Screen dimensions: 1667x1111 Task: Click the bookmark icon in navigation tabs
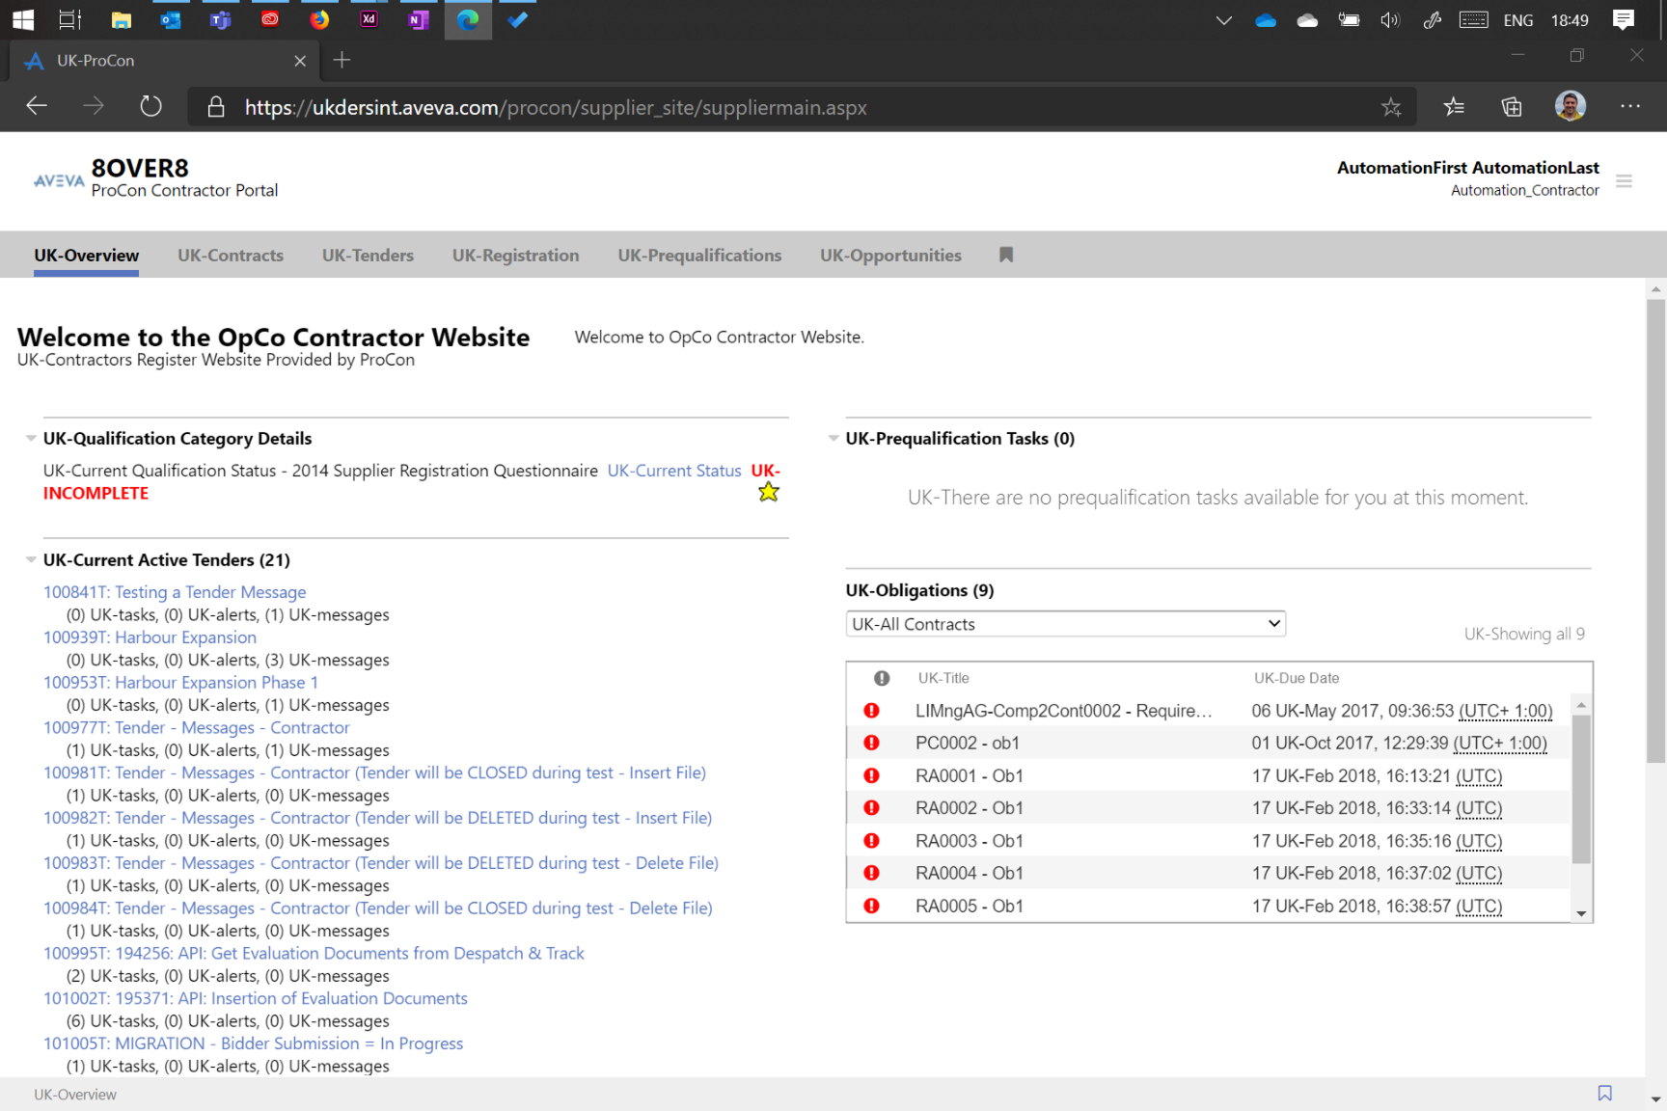[x=1006, y=255]
